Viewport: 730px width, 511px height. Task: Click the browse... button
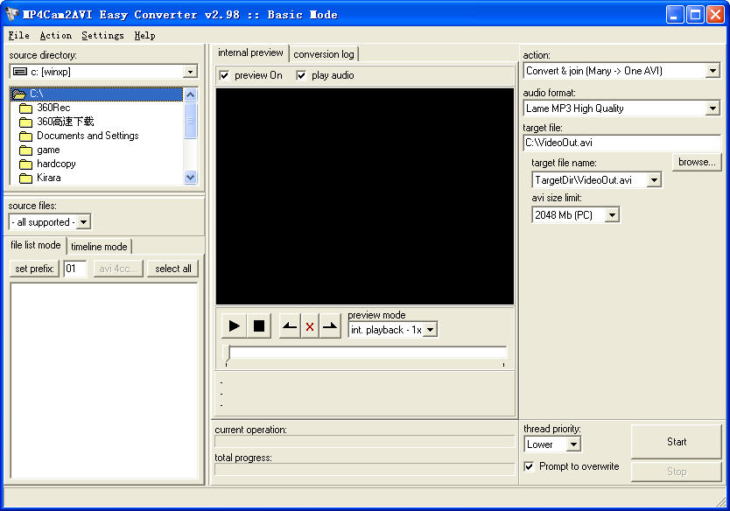point(697,162)
